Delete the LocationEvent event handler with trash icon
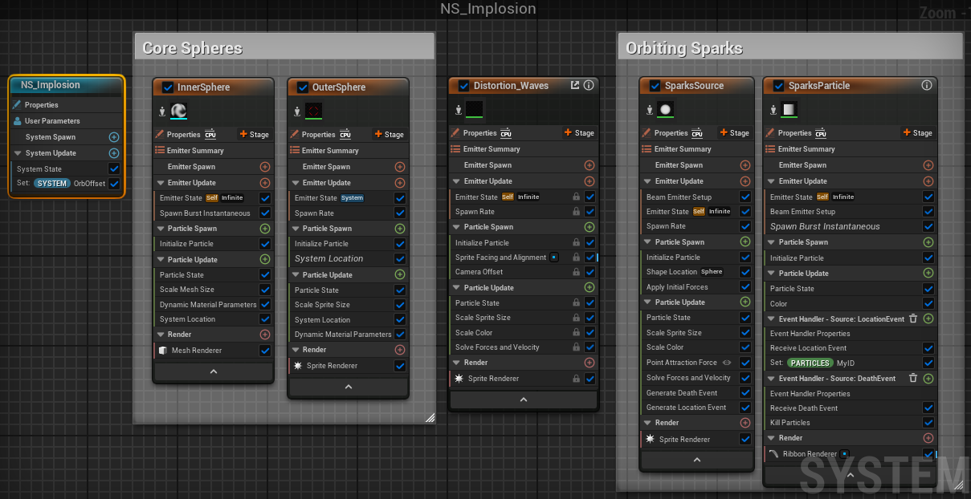The width and height of the screenshot is (971, 499). 912,318
